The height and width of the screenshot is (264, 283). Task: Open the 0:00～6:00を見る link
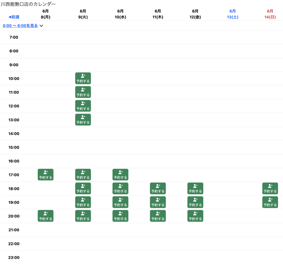tap(20, 25)
